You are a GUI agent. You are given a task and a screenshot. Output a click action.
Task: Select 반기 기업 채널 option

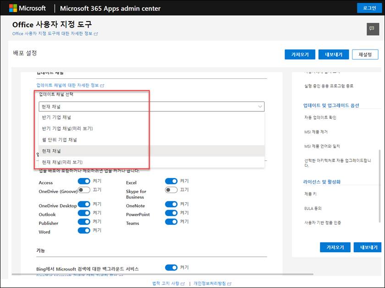[152, 117]
